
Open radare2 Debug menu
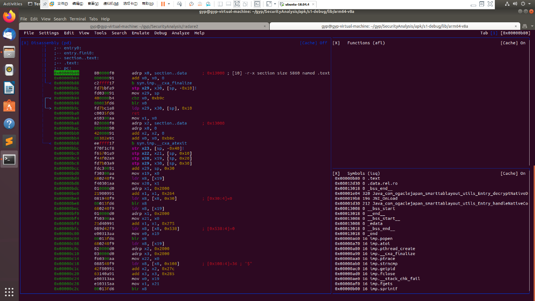pos(160,33)
